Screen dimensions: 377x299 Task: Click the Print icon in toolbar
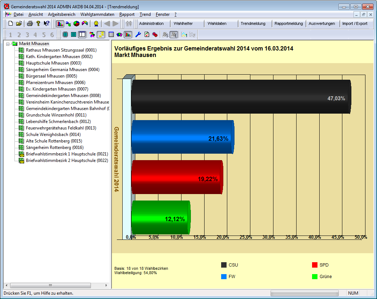point(30,24)
